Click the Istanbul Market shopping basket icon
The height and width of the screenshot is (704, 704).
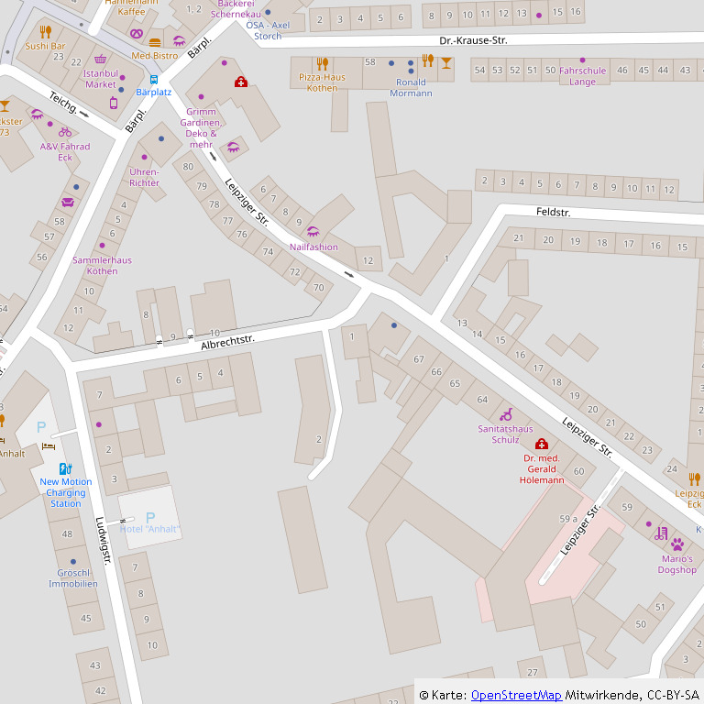pos(101,60)
